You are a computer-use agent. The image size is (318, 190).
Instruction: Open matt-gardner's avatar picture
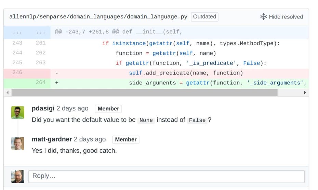(x=18, y=143)
